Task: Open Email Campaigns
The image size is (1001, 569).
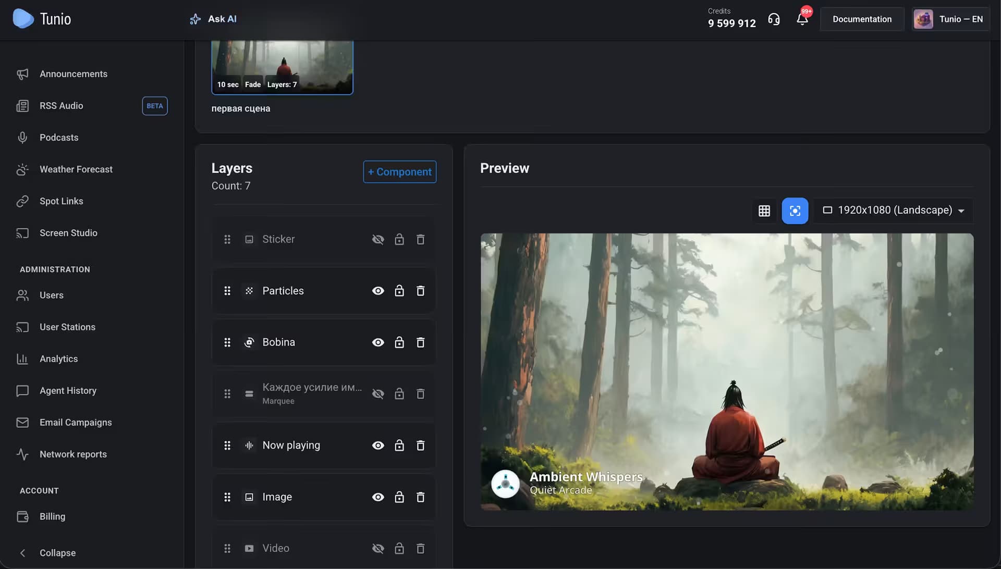Action: 76,423
